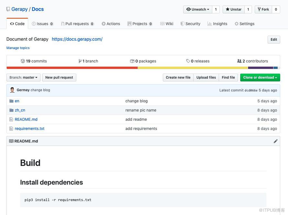Open the Actions tab
The width and height of the screenshot is (288, 215).
(x=111, y=24)
